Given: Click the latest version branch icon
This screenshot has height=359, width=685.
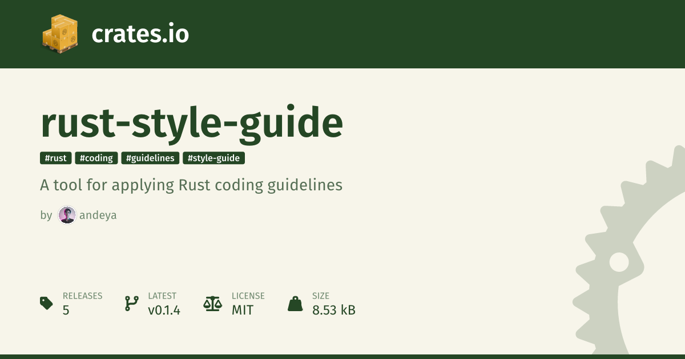Looking at the screenshot, I should click(x=131, y=303).
